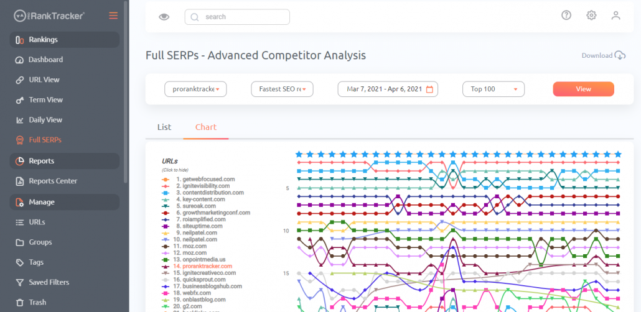Open URL View in sidebar

click(44, 80)
